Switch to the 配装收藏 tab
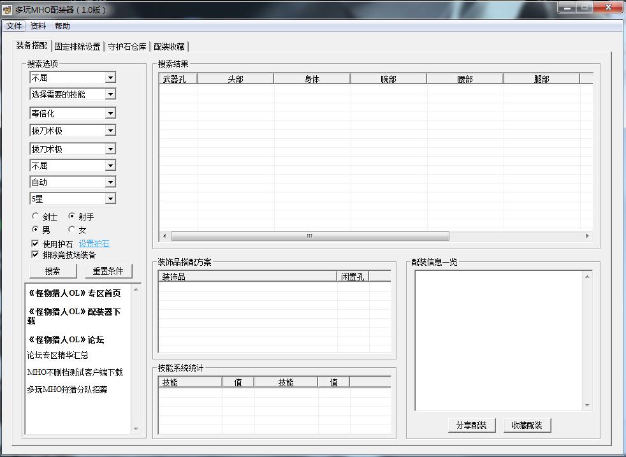The image size is (626, 457). click(x=170, y=46)
